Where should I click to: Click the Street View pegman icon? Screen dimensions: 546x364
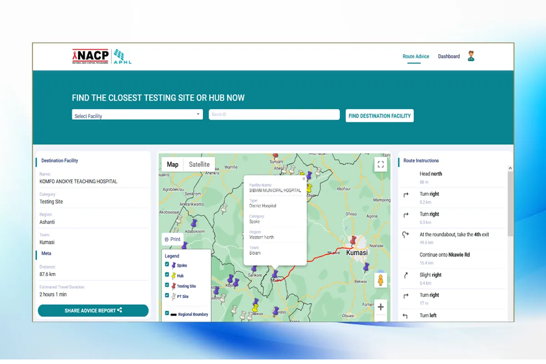pyautogui.click(x=380, y=280)
